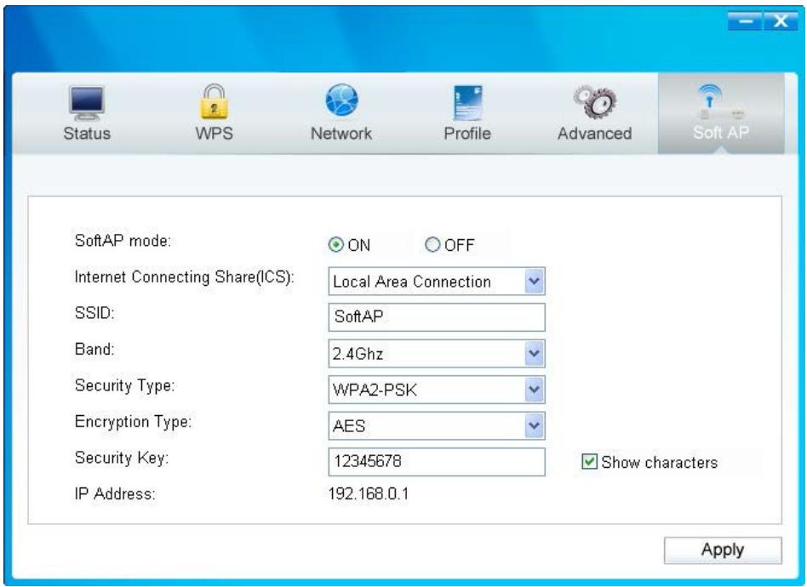Screen dimensions: 807x587
Task: Select the Local Area Connection value
Action: tap(412, 282)
